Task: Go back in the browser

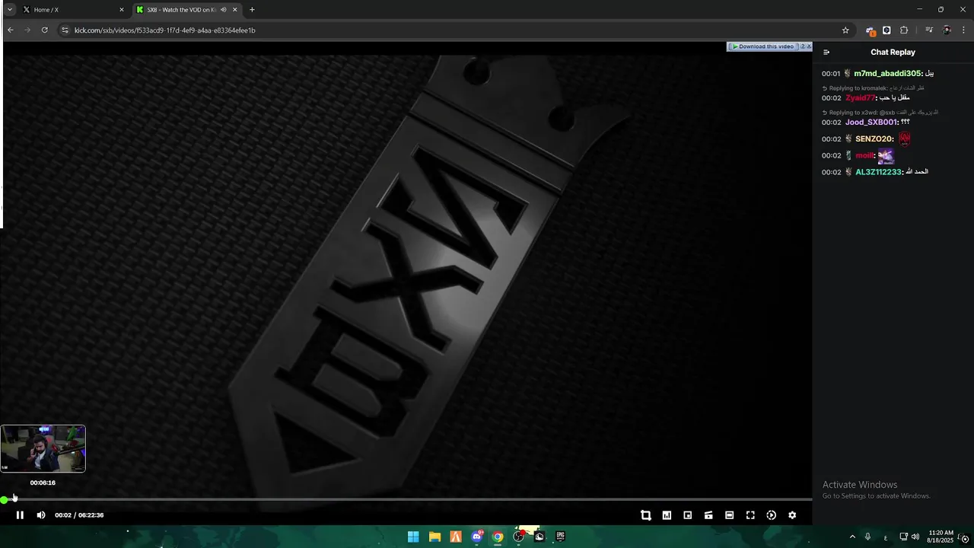Action: pos(11,30)
